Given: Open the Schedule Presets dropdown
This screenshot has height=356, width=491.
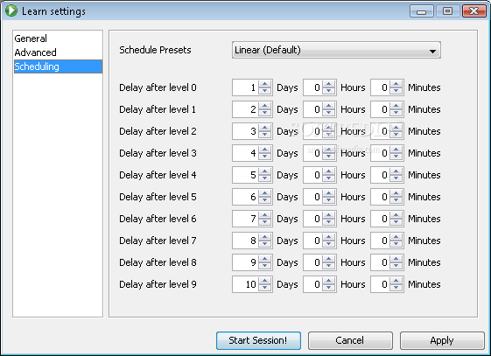Looking at the screenshot, I should (x=336, y=50).
